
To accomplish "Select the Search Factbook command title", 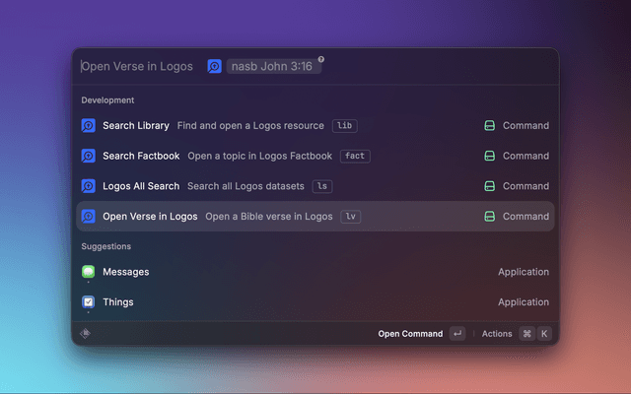I will [x=141, y=156].
